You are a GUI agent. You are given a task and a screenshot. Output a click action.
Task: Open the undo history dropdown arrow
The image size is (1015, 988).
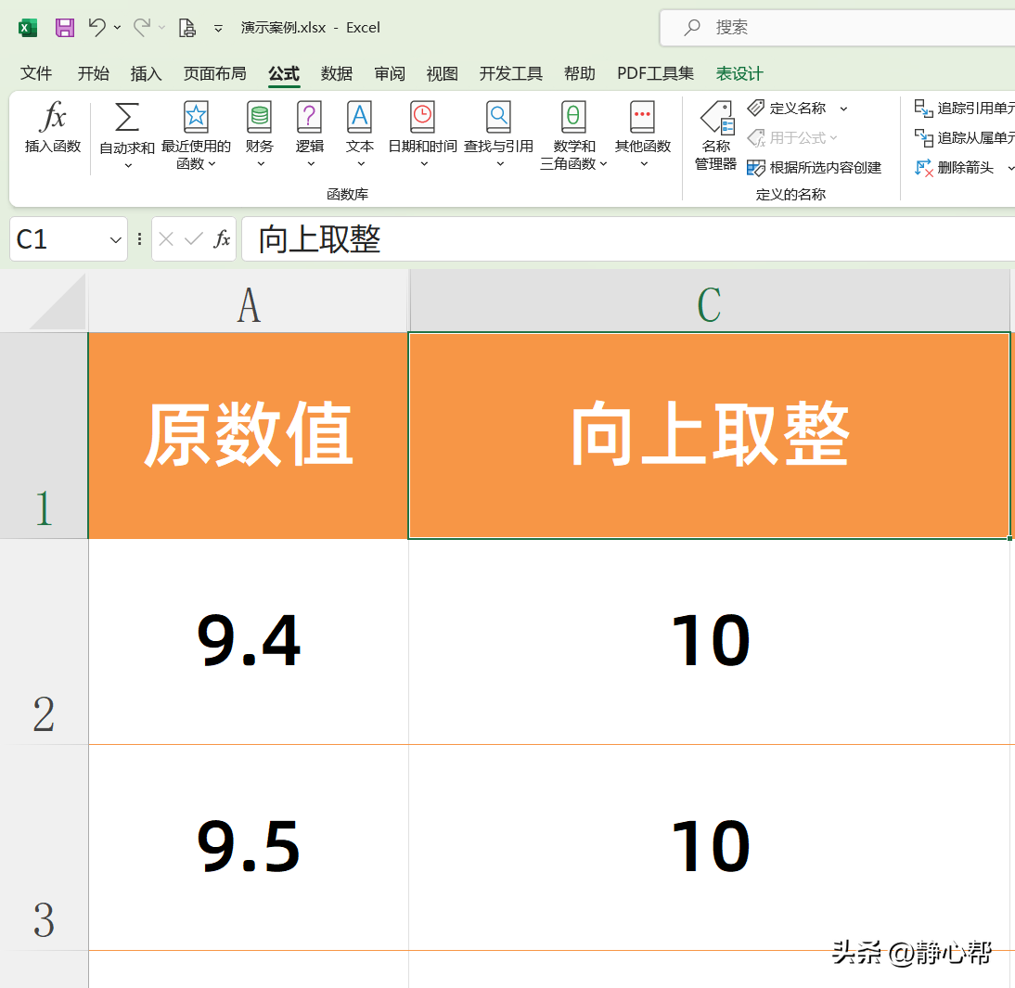pyautogui.click(x=117, y=28)
